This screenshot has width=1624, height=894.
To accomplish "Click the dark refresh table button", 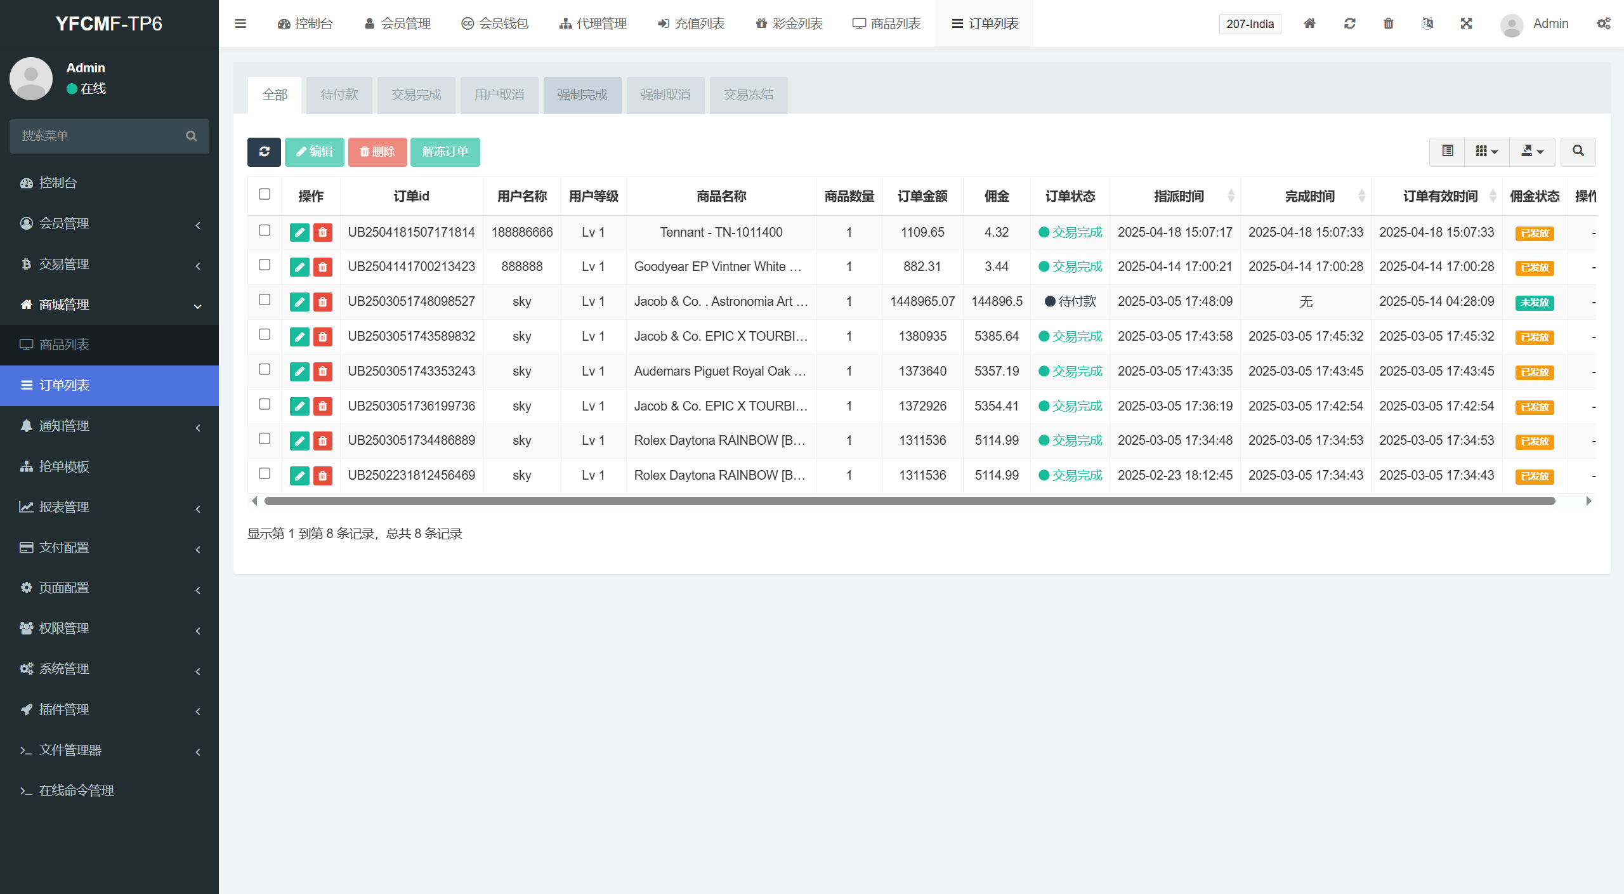I will pos(264,152).
